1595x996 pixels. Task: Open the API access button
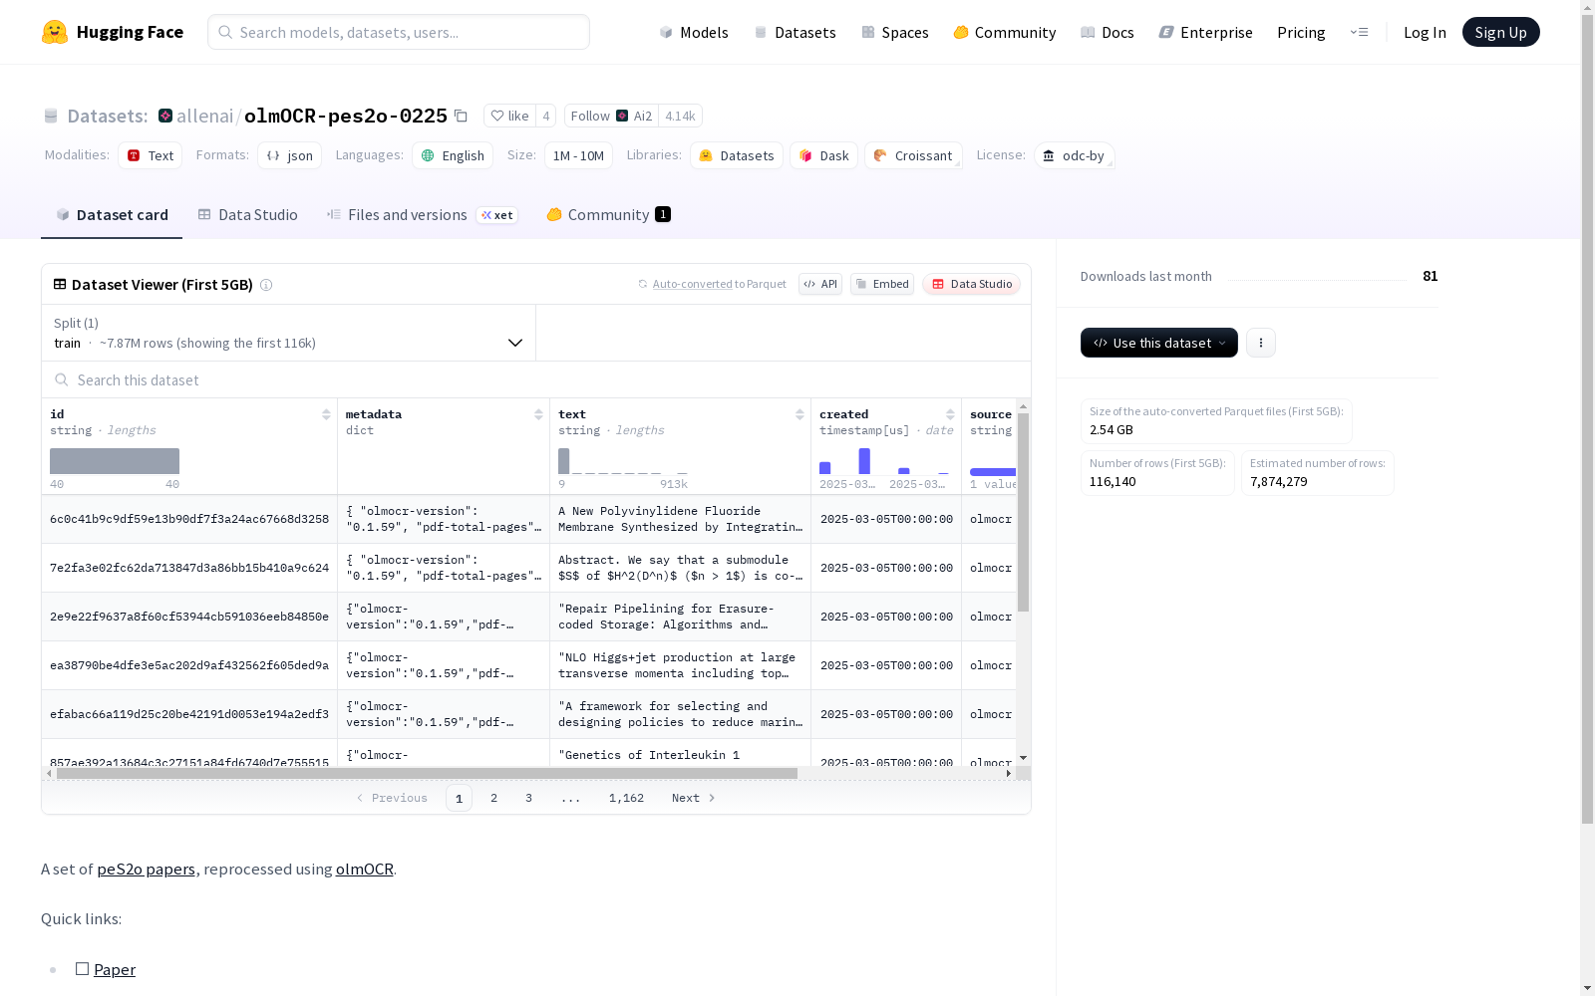pos(820,284)
